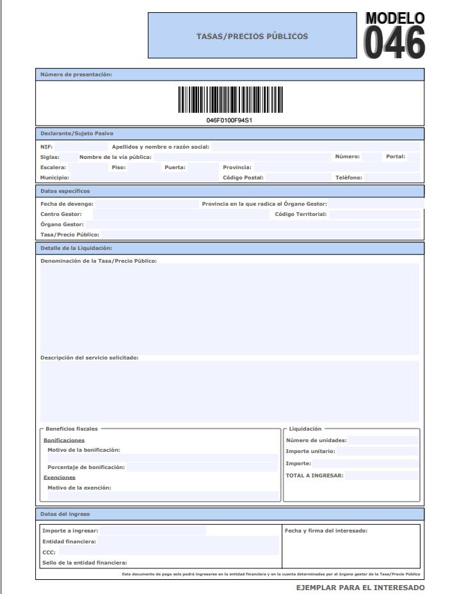Click the MODELO 046 logo
The image size is (457, 594).
tap(394, 35)
